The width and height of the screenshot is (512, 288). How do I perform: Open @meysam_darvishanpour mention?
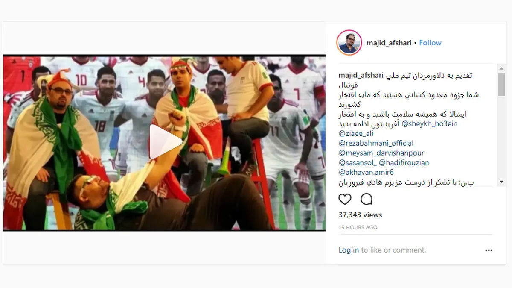pyautogui.click(x=381, y=153)
